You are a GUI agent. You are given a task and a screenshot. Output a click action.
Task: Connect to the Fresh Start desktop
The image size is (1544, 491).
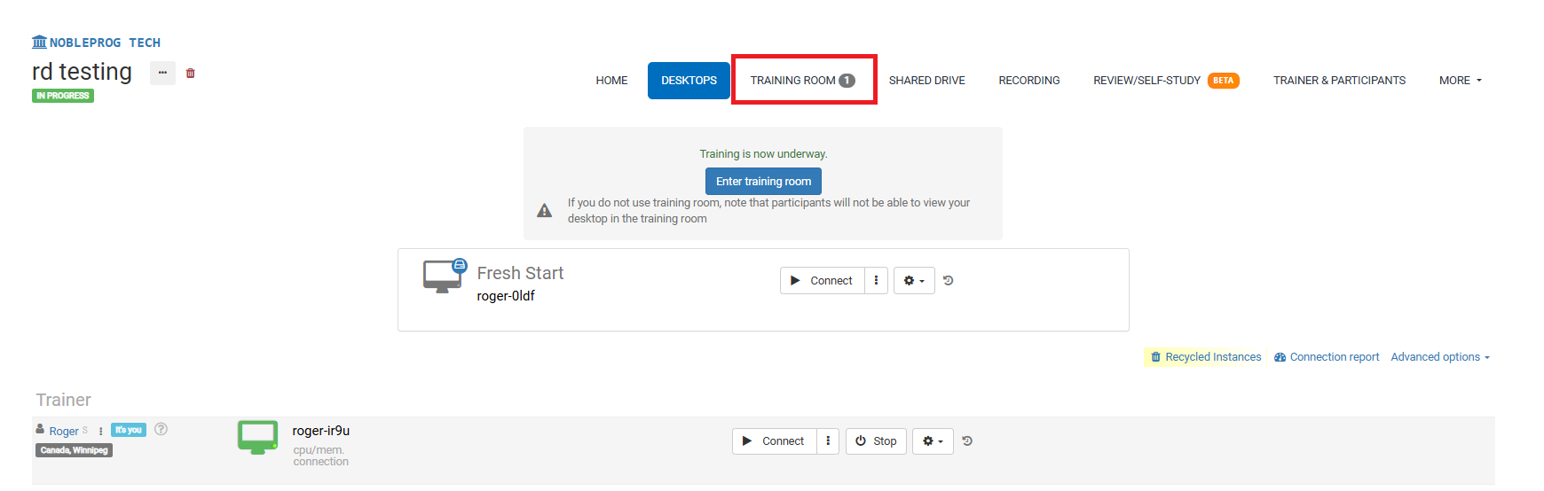tap(822, 281)
